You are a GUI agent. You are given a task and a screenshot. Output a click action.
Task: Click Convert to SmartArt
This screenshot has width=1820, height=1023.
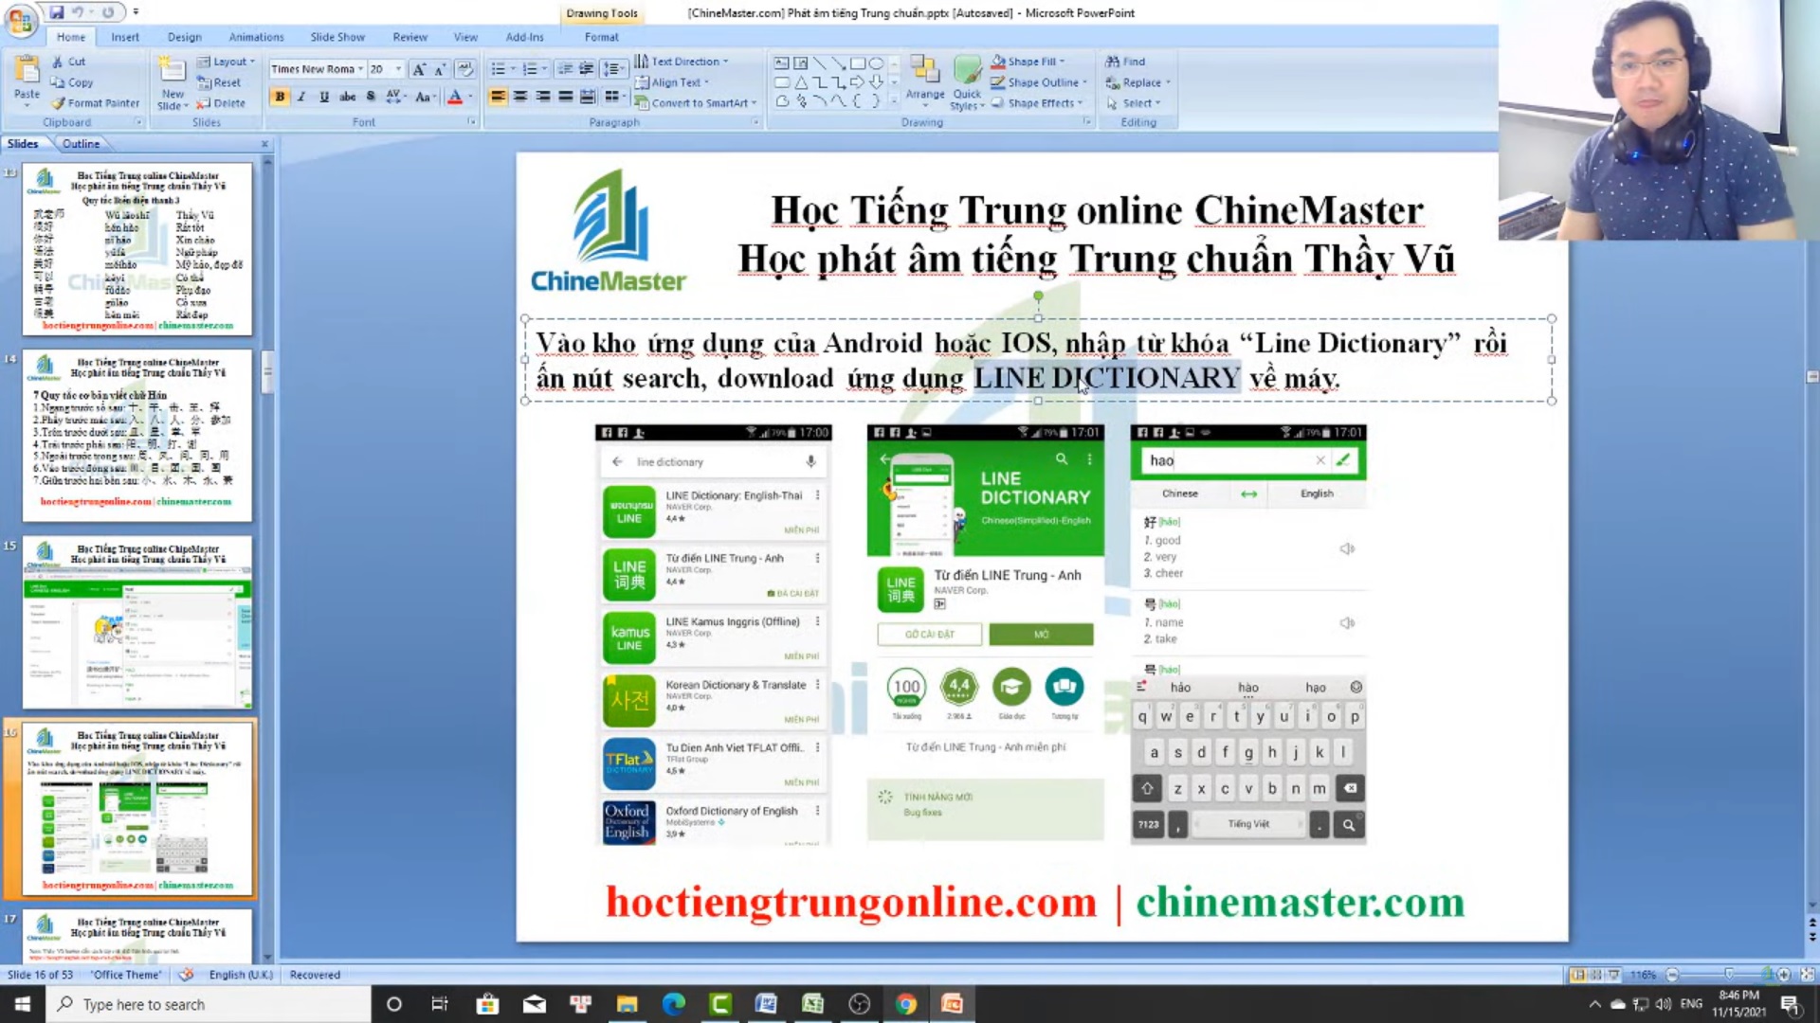pyautogui.click(x=695, y=102)
